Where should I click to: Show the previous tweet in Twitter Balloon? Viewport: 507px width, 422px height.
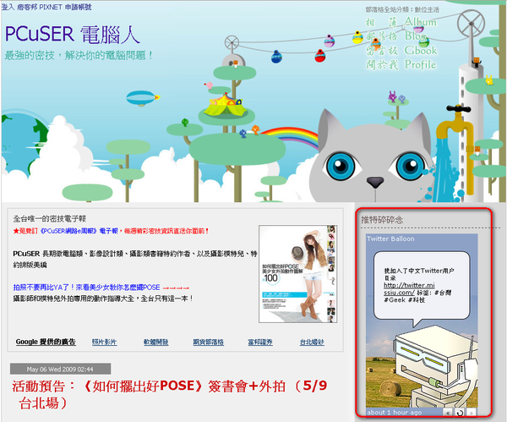[448, 413]
